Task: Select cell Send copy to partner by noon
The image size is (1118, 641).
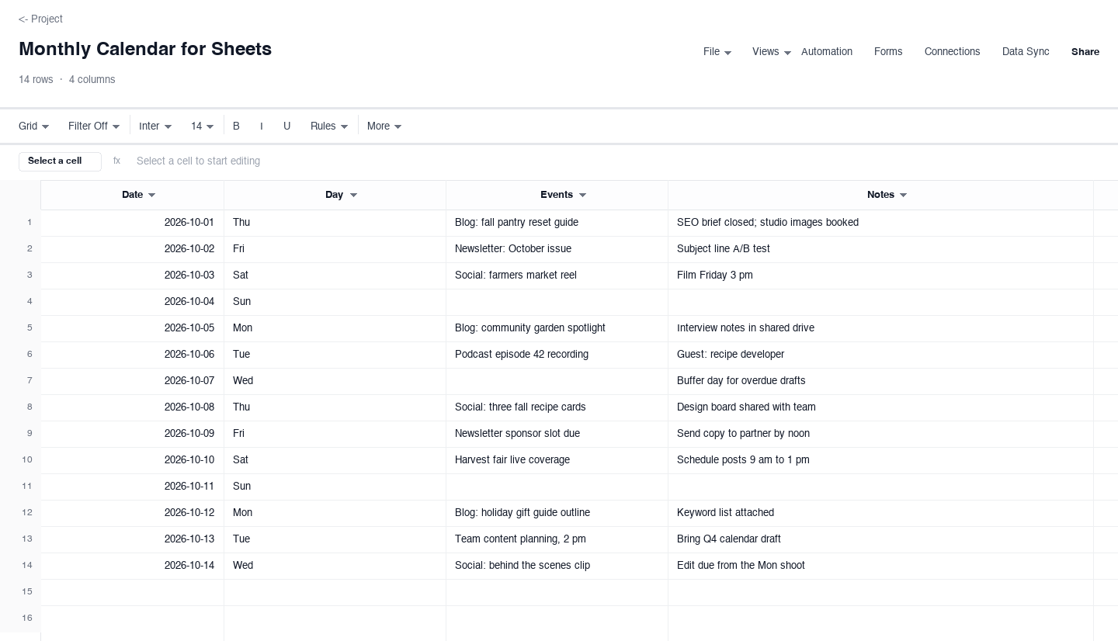Action: click(x=881, y=434)
